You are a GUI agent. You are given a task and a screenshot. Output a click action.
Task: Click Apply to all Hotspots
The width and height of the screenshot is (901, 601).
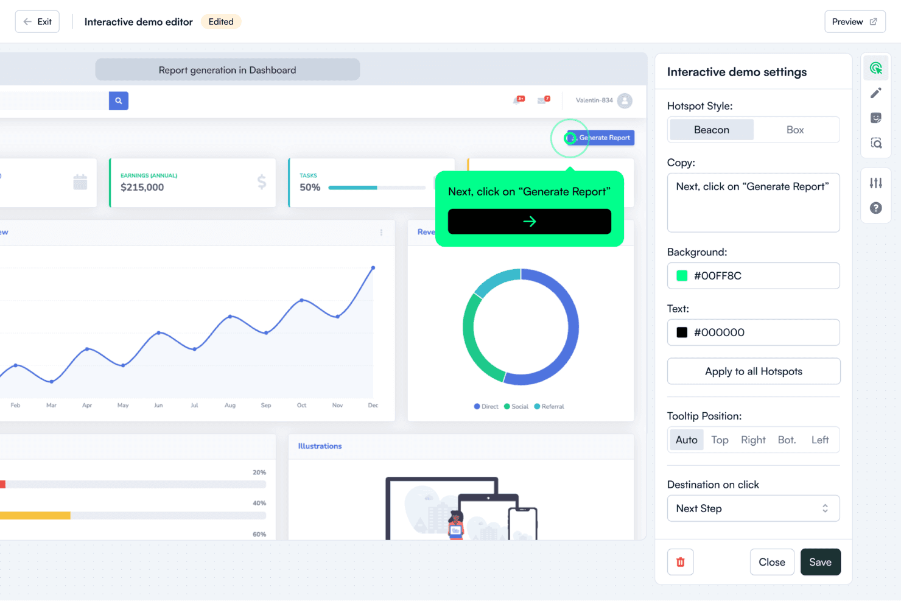754,371
